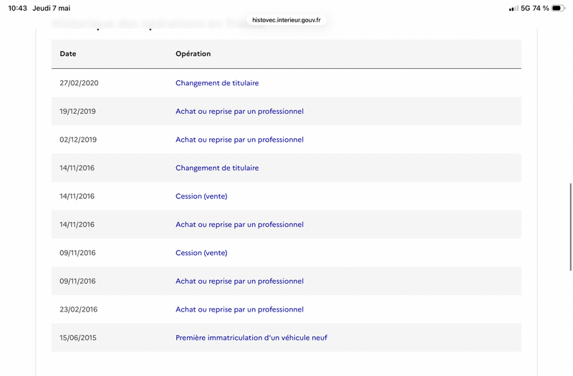Click the page's vertical scrollbar thumb

point(570,227)
